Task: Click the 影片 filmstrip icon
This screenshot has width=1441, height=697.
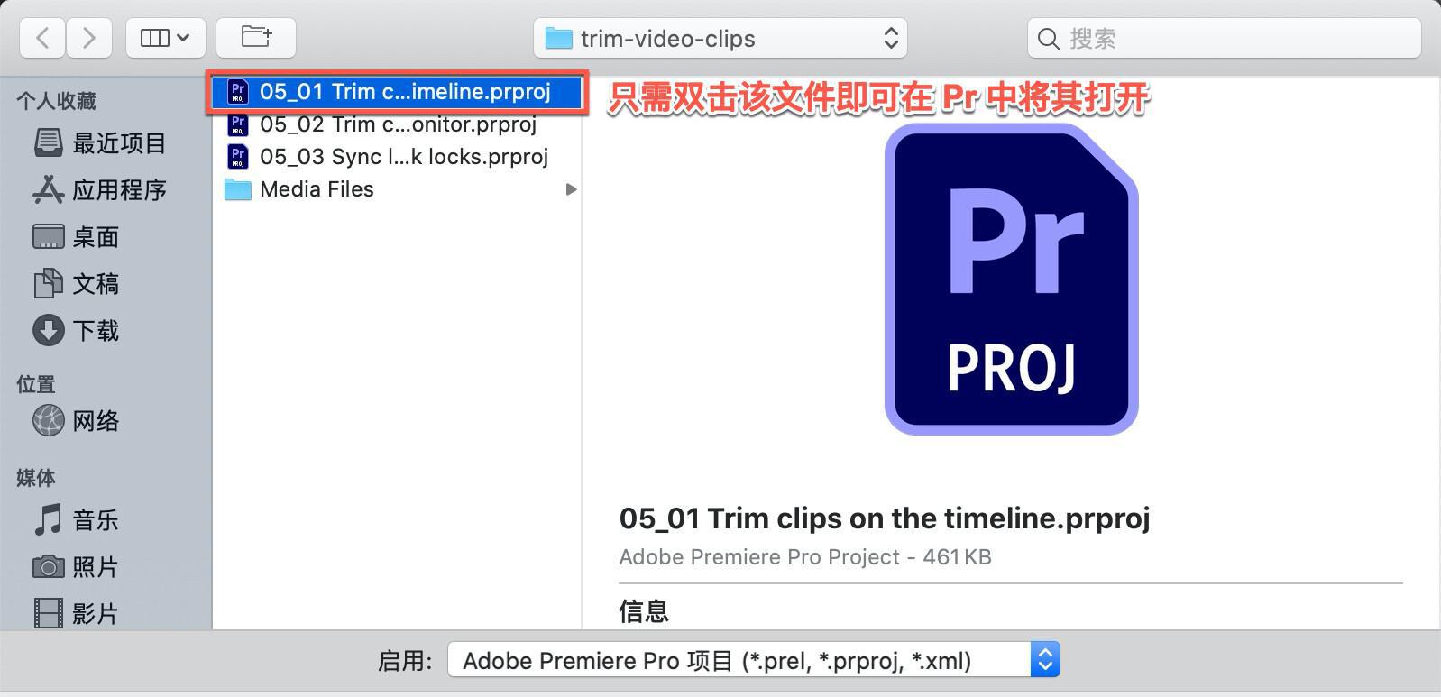Action: (49, 613)
